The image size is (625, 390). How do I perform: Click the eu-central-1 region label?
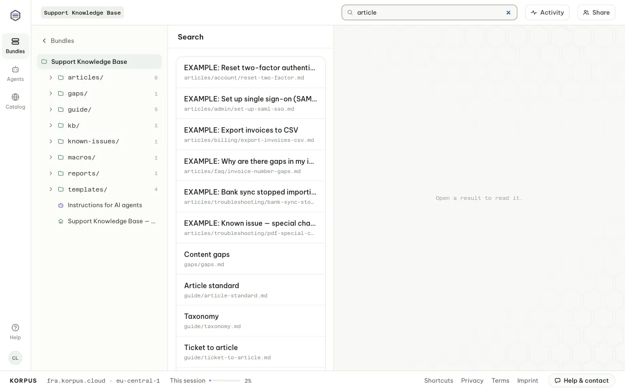point(138,381)
